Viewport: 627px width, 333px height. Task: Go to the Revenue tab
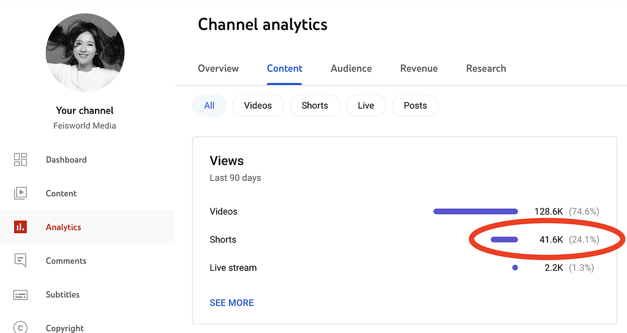(x=419, y=68)
